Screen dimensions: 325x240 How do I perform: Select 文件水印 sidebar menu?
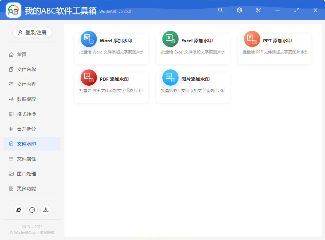32,144
